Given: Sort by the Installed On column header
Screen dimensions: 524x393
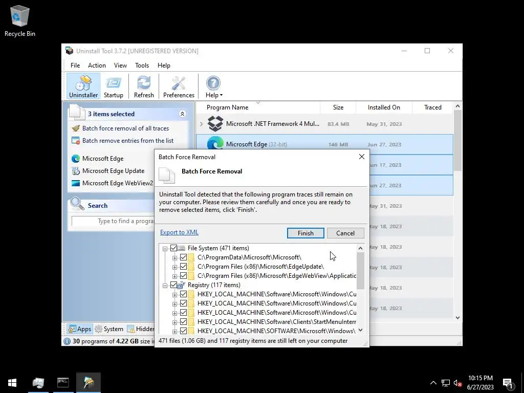Looking at the screenshot, I should 384,107.
